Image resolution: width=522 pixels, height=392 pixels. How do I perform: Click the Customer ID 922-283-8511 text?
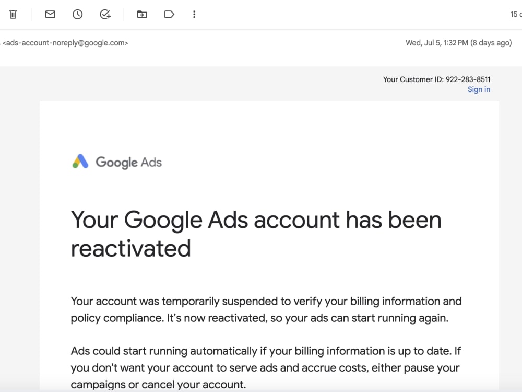(436, 79)
